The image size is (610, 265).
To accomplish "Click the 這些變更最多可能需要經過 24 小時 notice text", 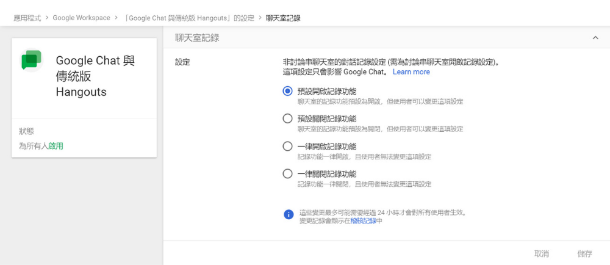I will pos(383,213).
